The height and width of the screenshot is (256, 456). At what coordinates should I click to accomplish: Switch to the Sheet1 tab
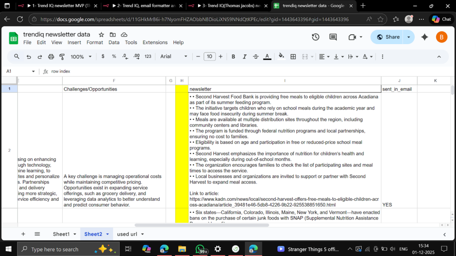[x=61, y=234]
